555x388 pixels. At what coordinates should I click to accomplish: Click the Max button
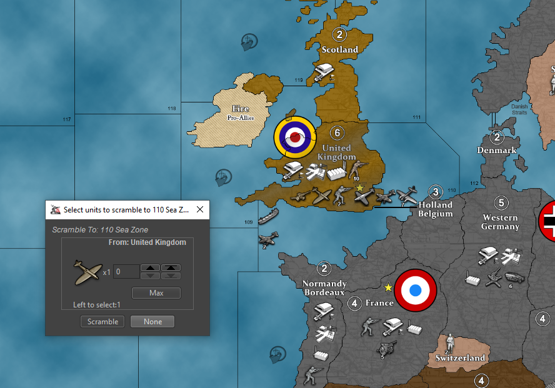coord(156,293)
